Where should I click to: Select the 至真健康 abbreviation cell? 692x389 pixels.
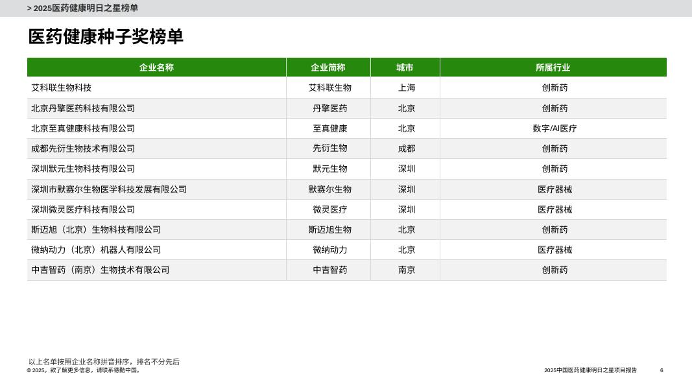pyautogui.click(x=328, y=128)
